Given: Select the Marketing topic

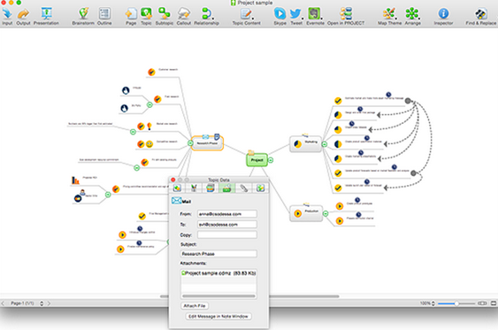Looking at the screenshot, I should tap(305, 144).
